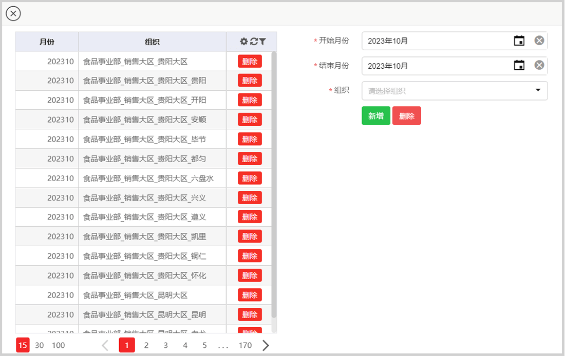This screenshot has height=356, width=565.
Task: Clear the 开始月份 date value
Action: [539, 41]
